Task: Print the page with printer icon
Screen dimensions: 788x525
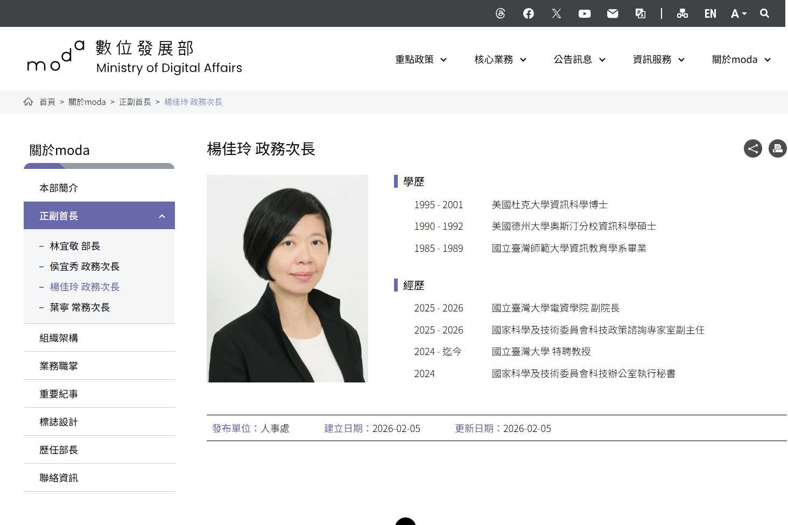Action: pos(777,148)
